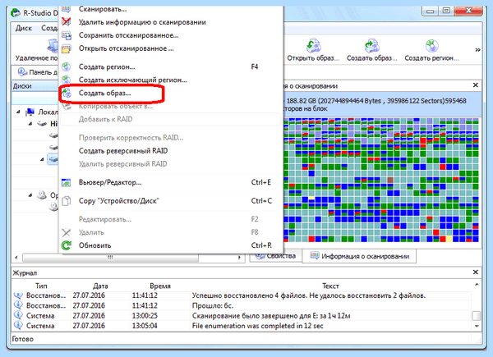Collapse the selected partition tree node
This screenshot has height=357, width=493.
tap(42, 159)
